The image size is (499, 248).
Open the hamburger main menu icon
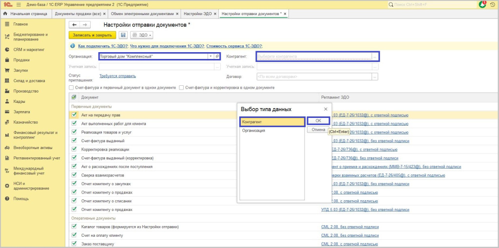point(19,4)
